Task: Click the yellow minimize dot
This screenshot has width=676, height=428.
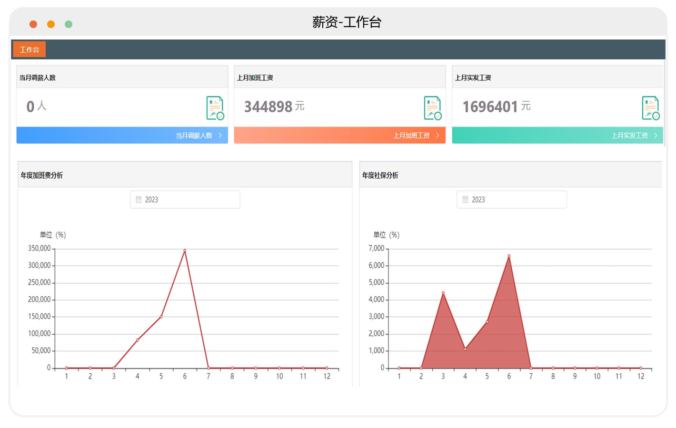Action: (x=51, y=24)
